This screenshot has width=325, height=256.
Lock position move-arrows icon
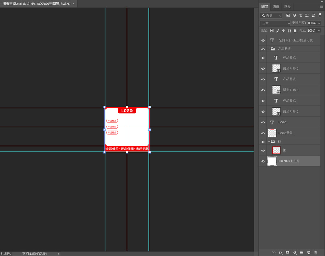coord(283,30)
